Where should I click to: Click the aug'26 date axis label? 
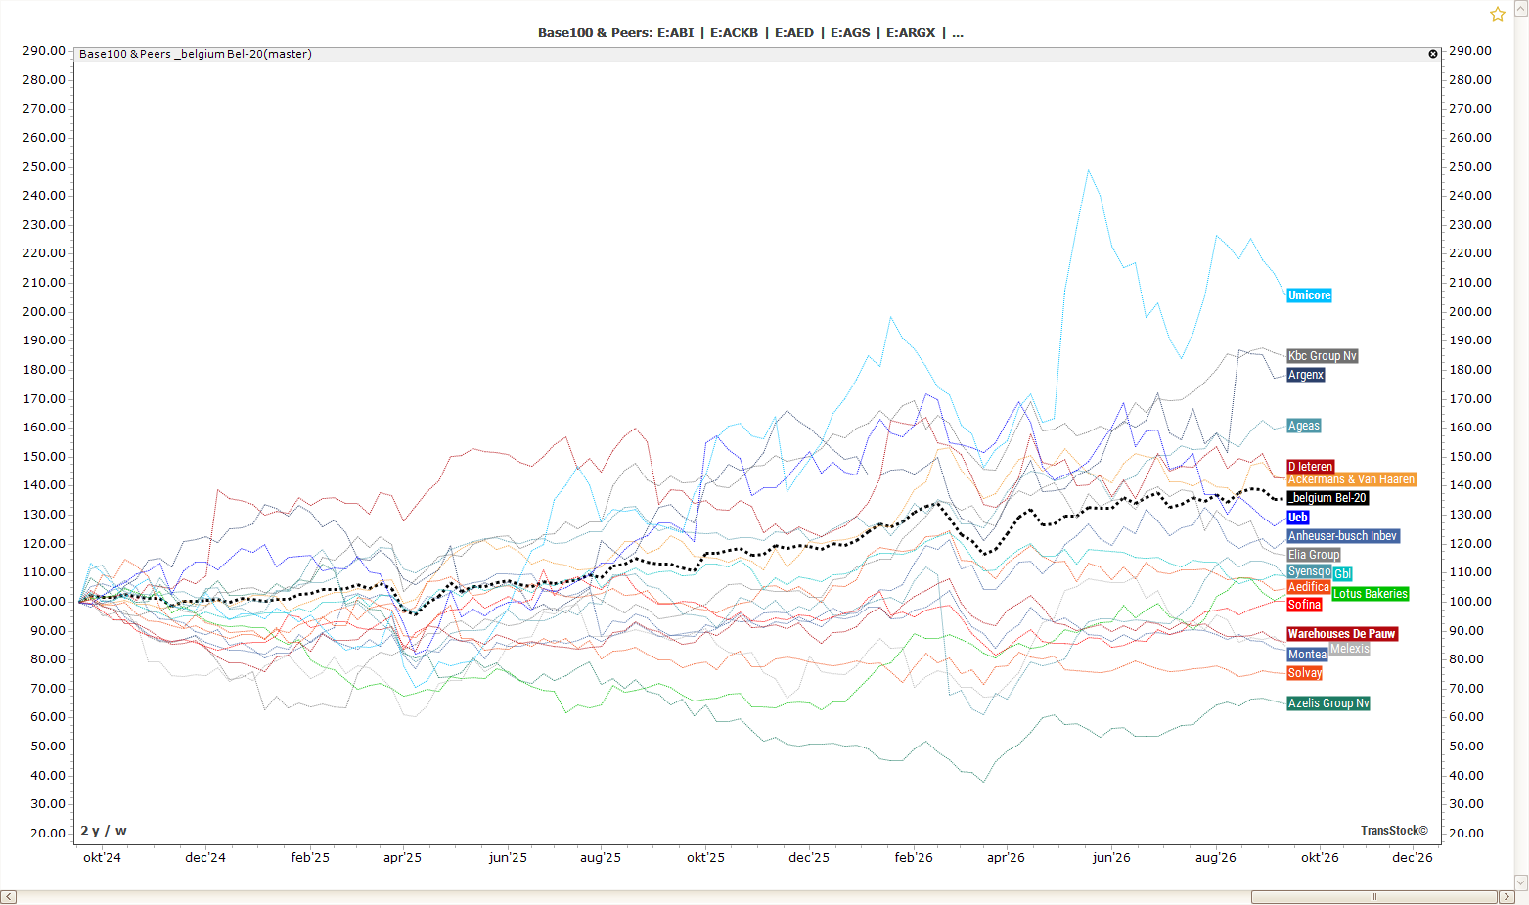pos(1216,858)
